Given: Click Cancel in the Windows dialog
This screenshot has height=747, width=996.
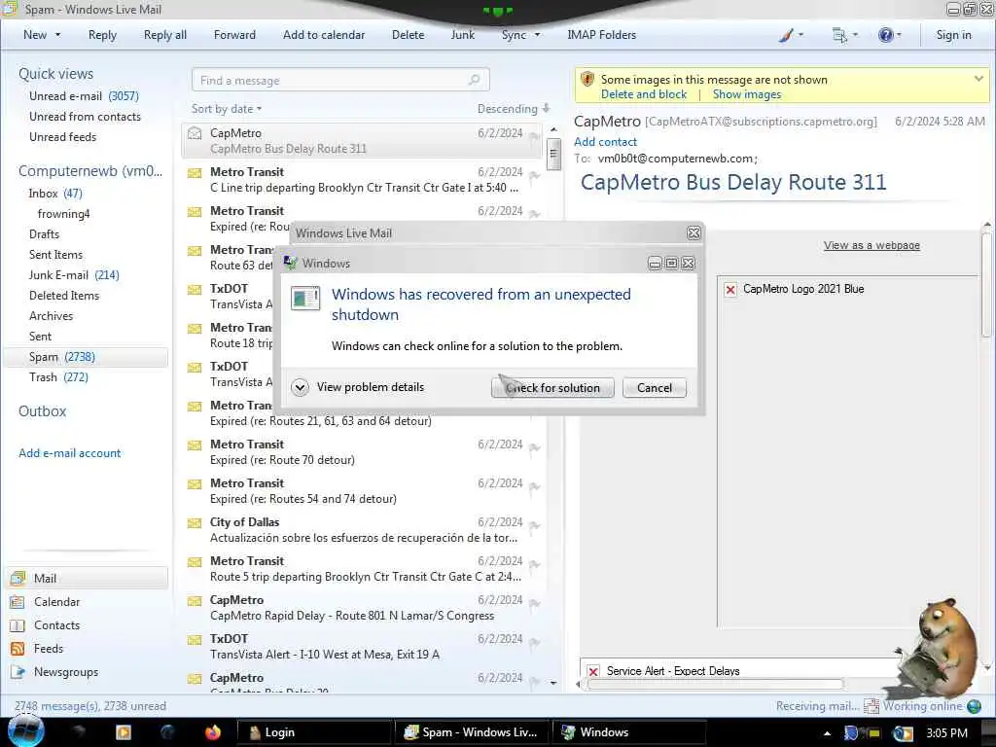Looking at the screenshot, I should point(655,387).
